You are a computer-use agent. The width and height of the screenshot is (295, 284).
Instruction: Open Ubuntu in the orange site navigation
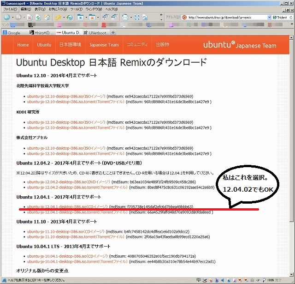44,45
